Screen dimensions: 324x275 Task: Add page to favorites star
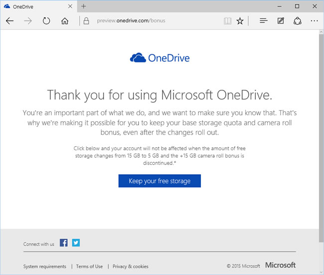240,21
